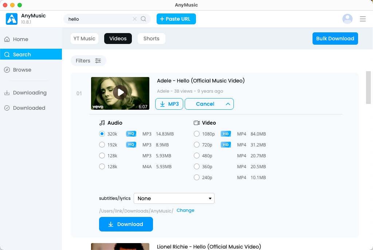Select the 320k MP3 audio option
373x250 pixels.
102,134
